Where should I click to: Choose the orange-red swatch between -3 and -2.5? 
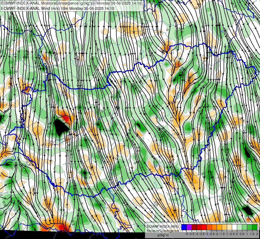[x=209, y=227]
